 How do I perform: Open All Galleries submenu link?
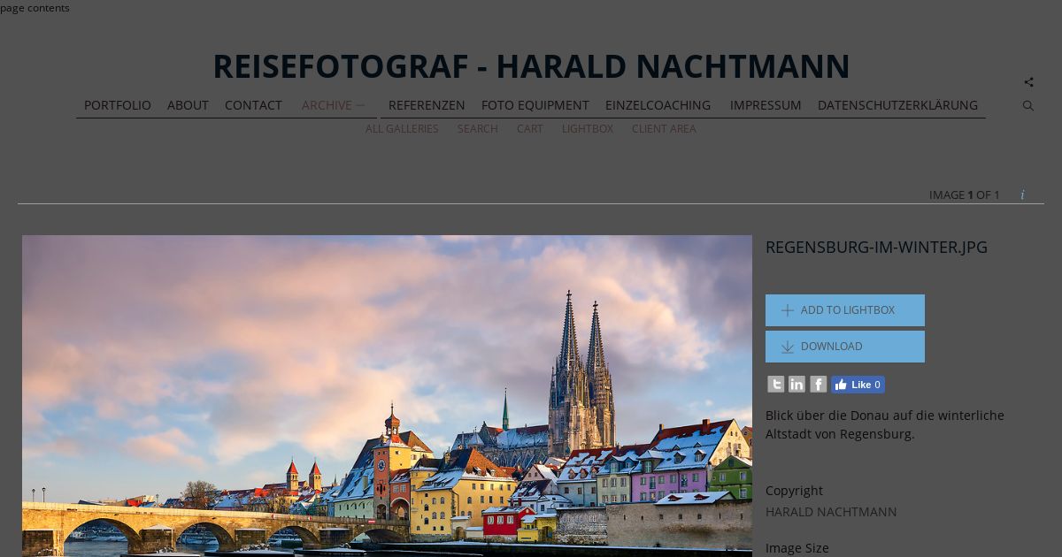402,129
